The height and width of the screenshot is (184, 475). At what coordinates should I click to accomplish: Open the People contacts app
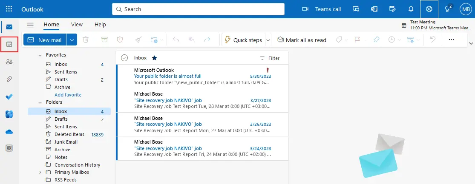coord(9,62)
